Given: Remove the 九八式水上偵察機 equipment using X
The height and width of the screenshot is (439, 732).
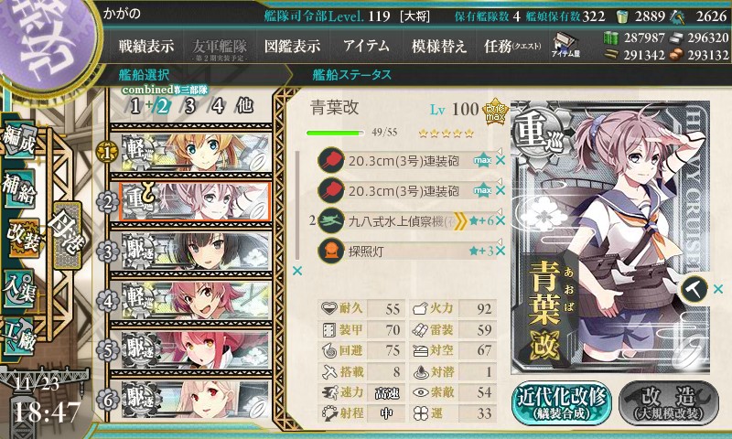Looking at the screenshot, I should tap(501, 220).
